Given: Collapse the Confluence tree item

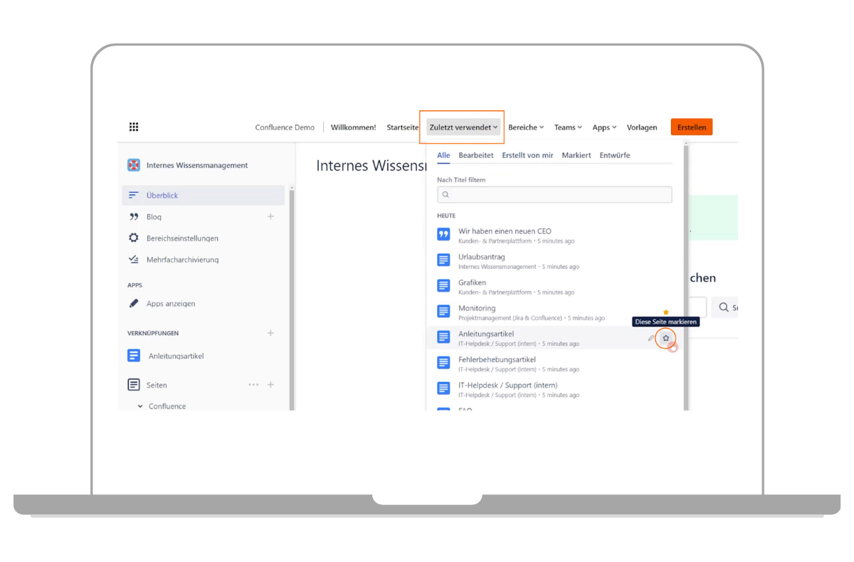Looking at the screenshot, I should point(140,406).
